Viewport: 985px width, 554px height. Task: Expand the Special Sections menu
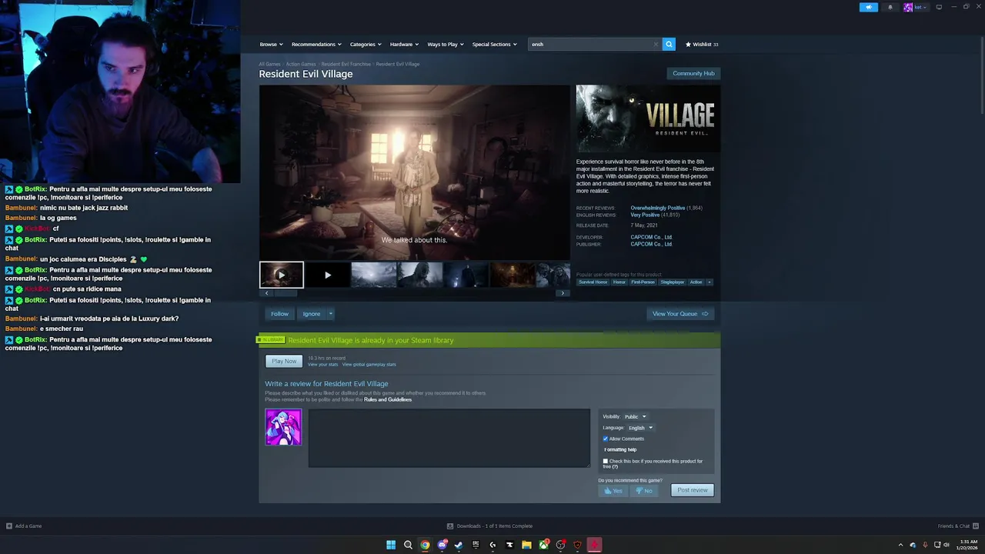[494, 44]
